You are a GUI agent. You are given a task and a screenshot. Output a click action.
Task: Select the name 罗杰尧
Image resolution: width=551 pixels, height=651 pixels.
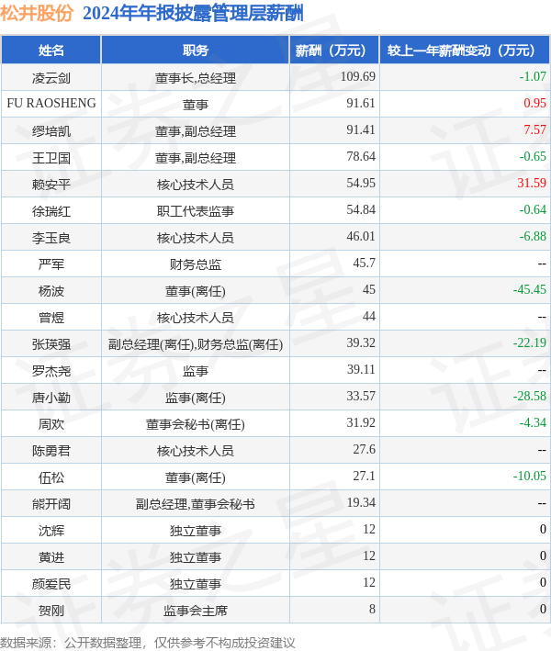pos(51,371)
